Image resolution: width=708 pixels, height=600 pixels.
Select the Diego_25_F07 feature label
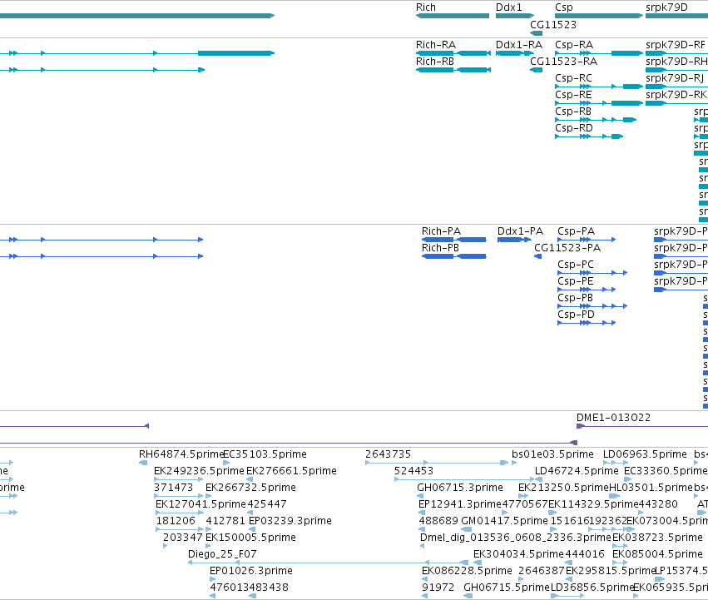222,554
